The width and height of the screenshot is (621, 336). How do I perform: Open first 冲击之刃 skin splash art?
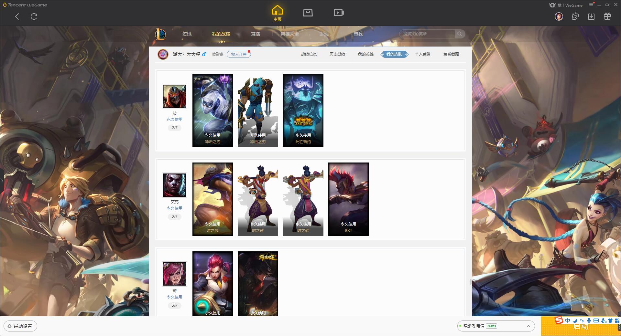pyautogui.click(x=212, y=110)
